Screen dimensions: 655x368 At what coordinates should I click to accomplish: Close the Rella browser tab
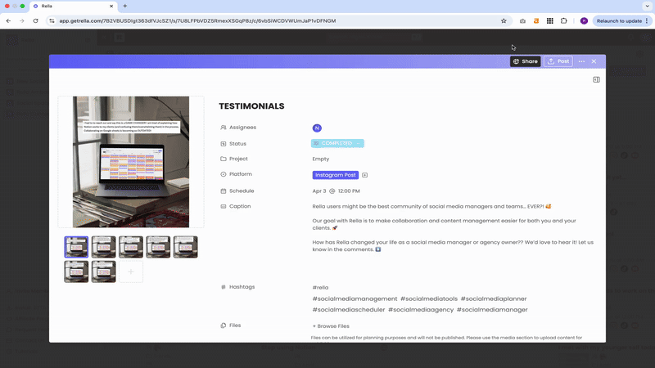coord(111,7)
